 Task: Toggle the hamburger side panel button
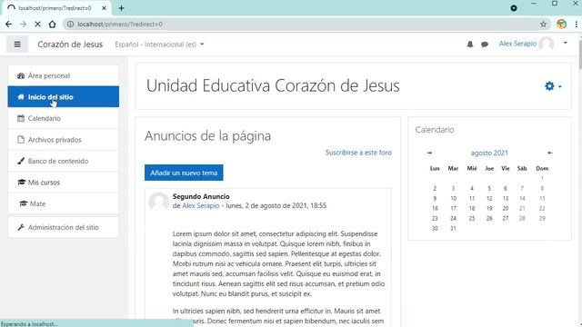tap(17, 45)
